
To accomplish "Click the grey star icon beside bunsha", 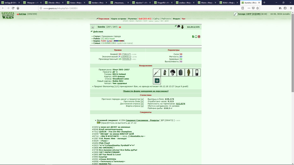I will [93, 27].
